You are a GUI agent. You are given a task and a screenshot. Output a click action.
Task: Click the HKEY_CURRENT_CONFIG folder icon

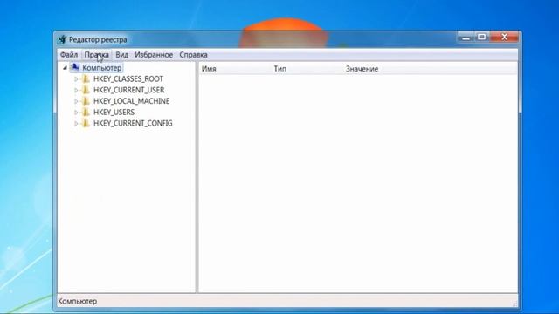86,123
